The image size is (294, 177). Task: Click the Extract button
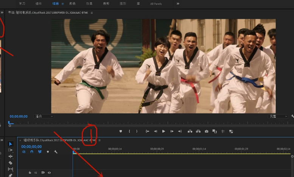point(198,131)
